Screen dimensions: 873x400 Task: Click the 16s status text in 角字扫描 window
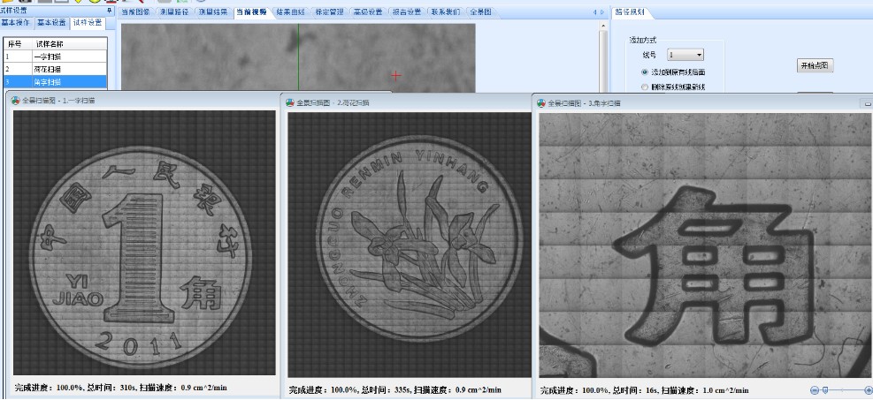pyautogui.click(x=644, y=390)
